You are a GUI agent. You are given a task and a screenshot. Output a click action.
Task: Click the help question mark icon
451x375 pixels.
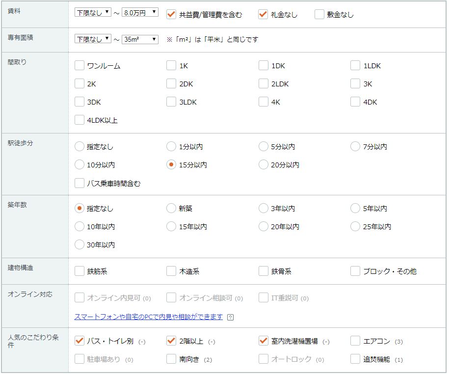pyautogui.click(x=231, y=318)
